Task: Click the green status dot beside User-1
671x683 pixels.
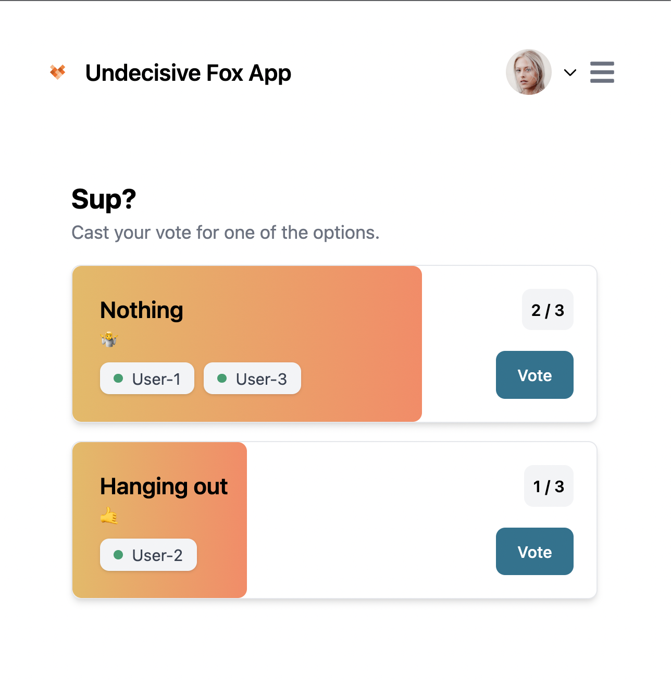Action: point(118,379)
